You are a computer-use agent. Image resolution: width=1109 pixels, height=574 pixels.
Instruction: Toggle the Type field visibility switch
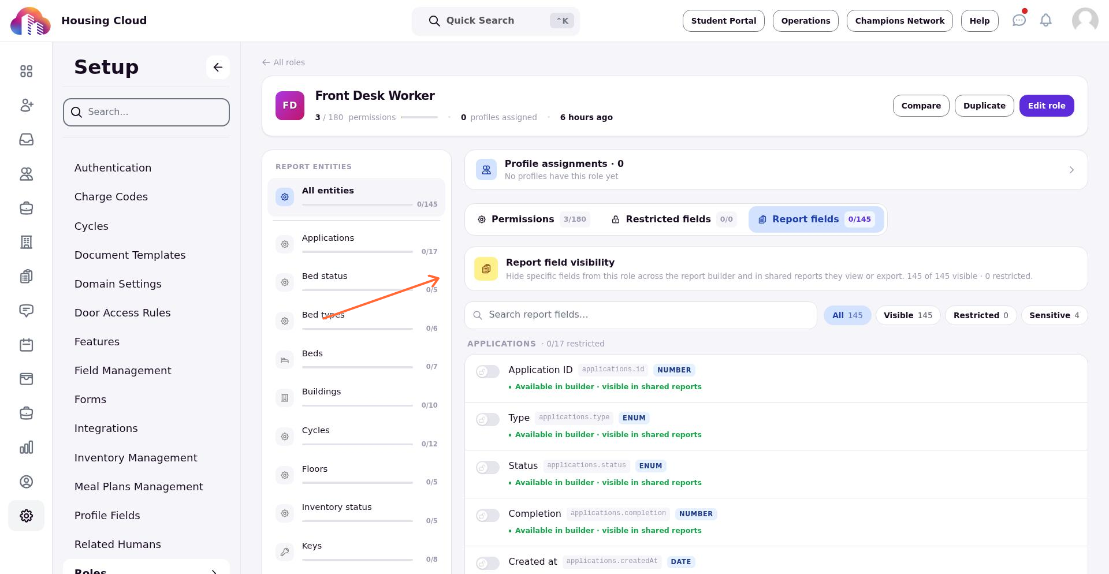(x=487, y=419)
